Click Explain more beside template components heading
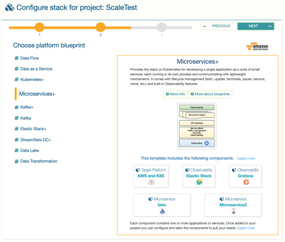 (x=246, y=158)
